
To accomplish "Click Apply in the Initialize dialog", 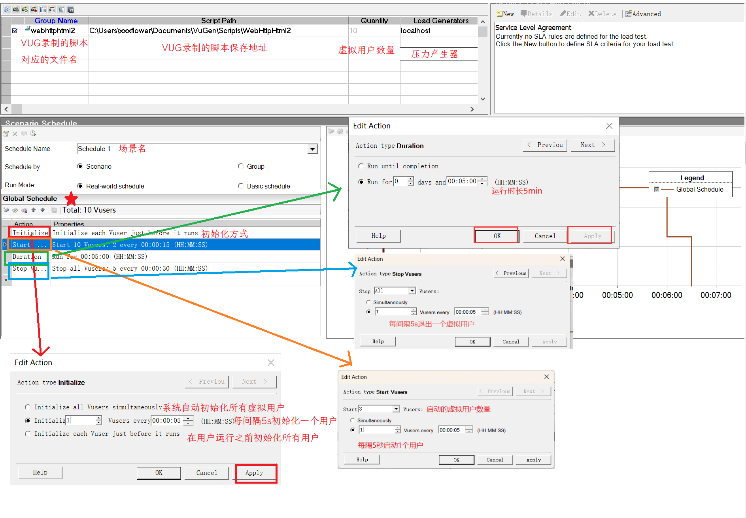I will [254, 473].
